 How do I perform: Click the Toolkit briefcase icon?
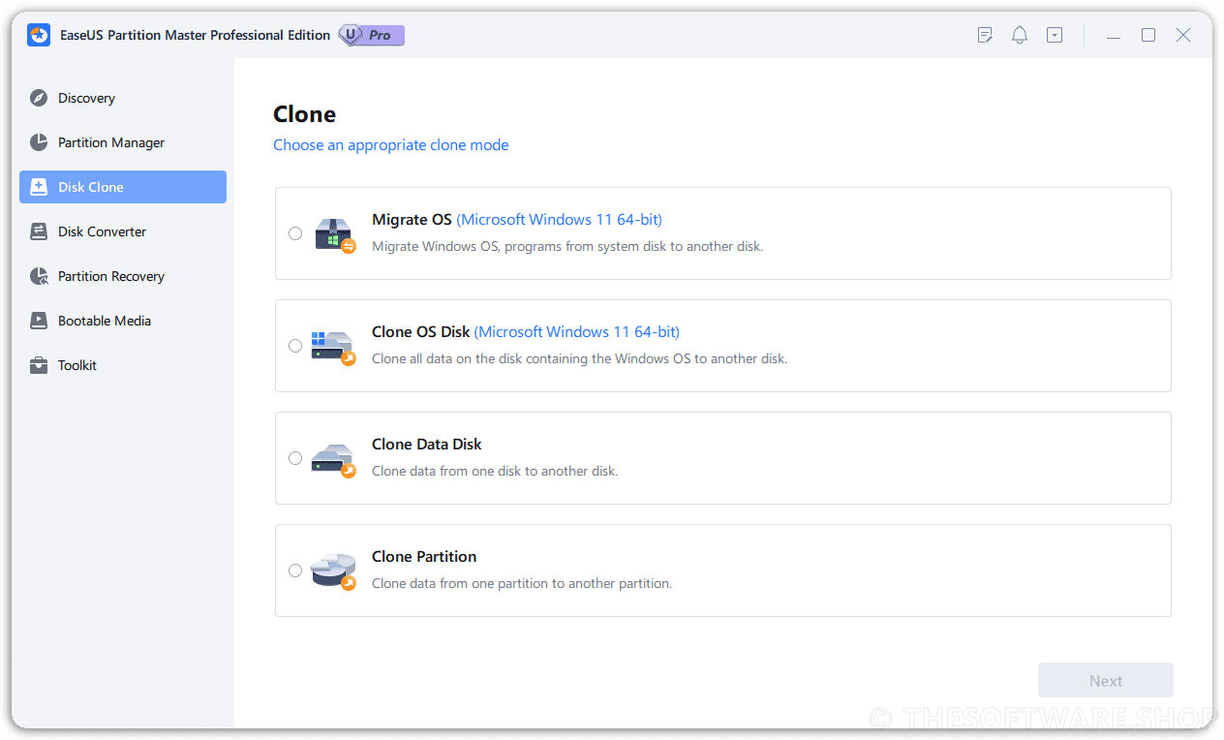(39, 365)
